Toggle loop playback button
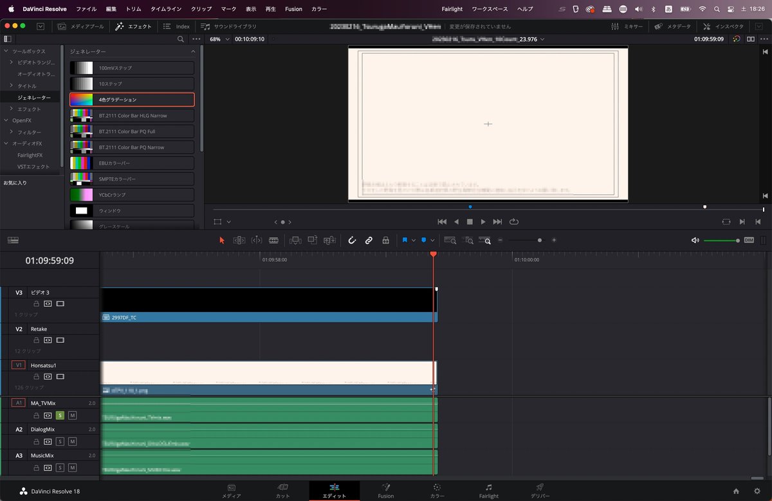The image size is (772, 501). tap(513, 221)
